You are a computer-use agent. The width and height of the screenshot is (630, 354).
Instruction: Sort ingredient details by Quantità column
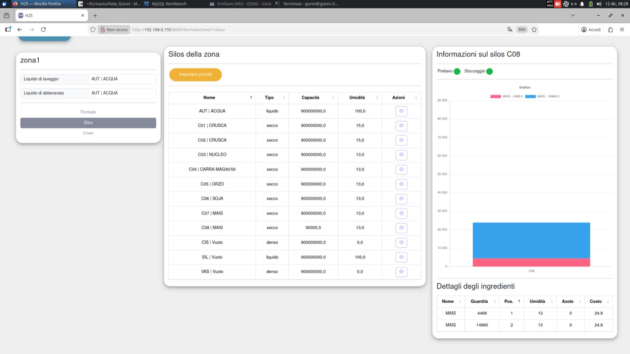point(478,301)
